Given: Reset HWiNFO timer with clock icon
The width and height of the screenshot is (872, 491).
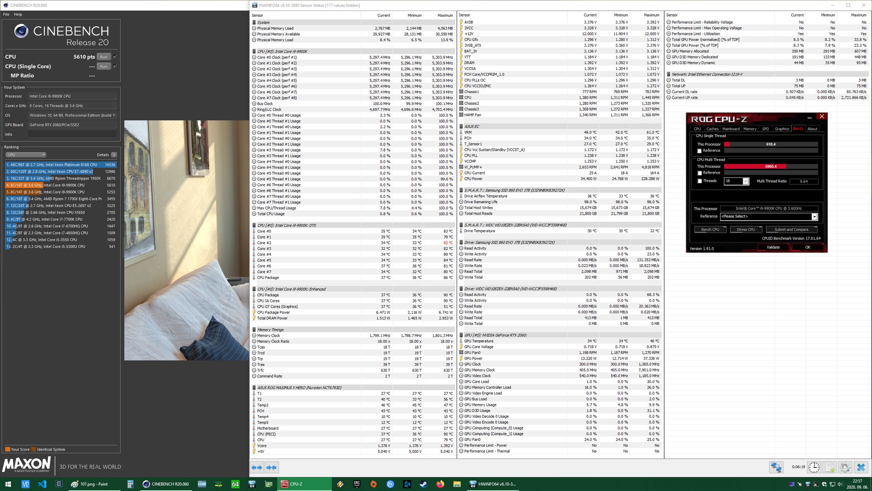Looking at the screenshot, I should point(814,467).
